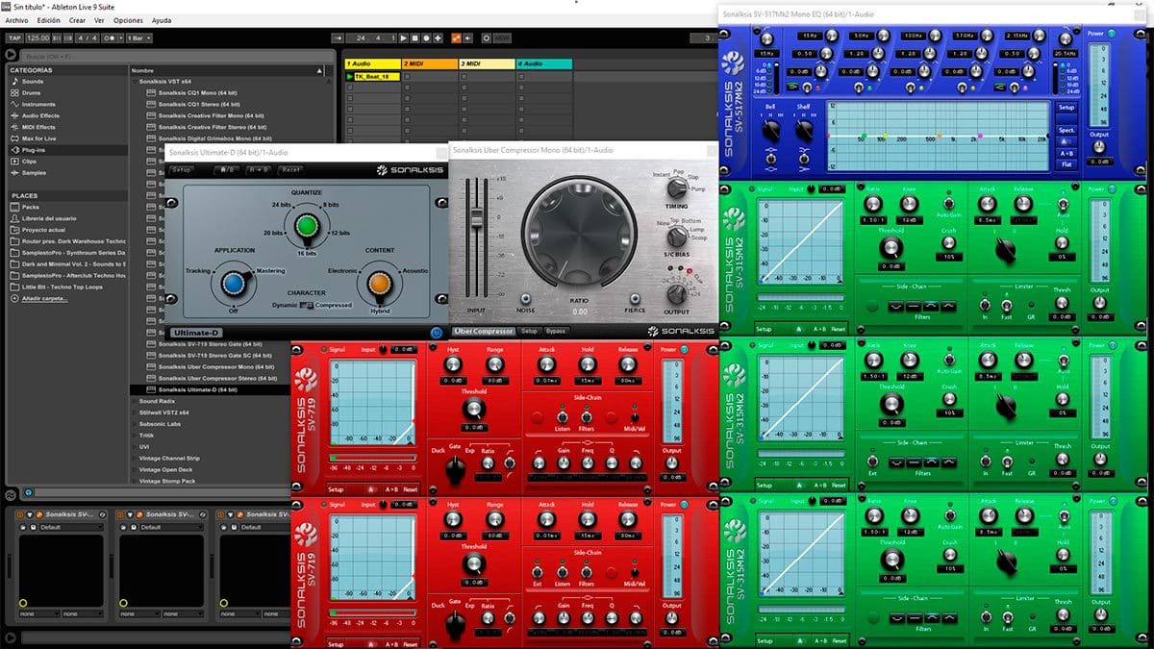
Task: Toggle Power light on SV-517Mk2 EQ
Action: tap(1112, 32)
